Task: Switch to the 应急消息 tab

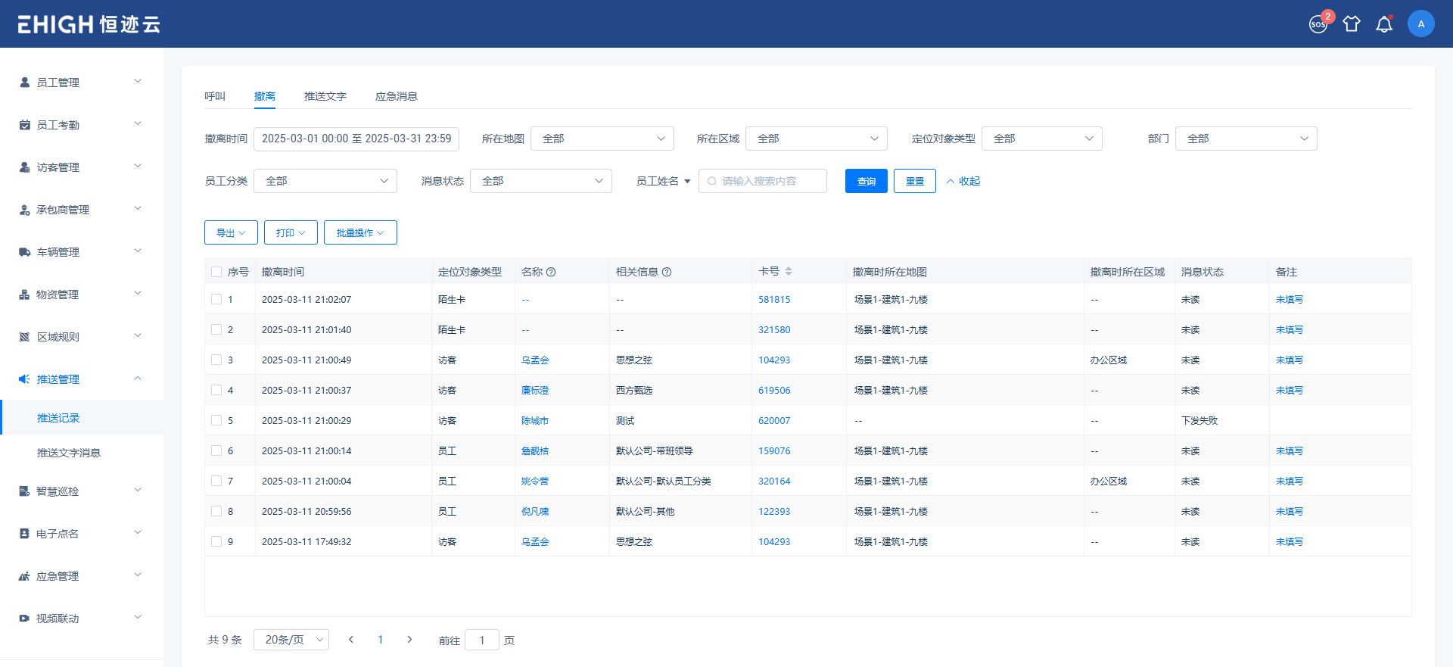Action: 396,96
